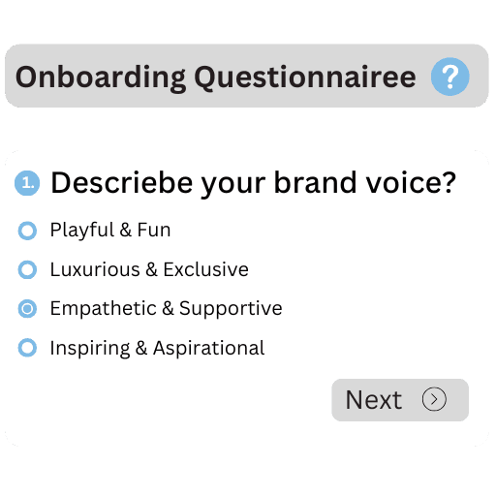Screen dimensions: 496x496
Task: Click the word 'Aspirational' in the last option
Action: click(x=209, y=348)
